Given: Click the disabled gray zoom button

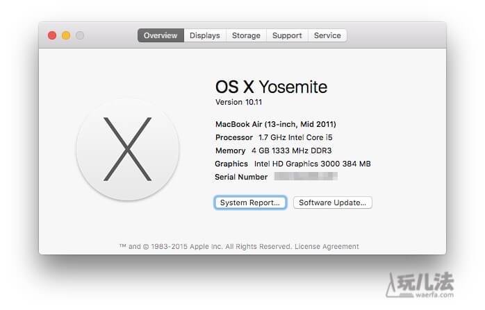Looking at the screenshot, I should (80, 35).
